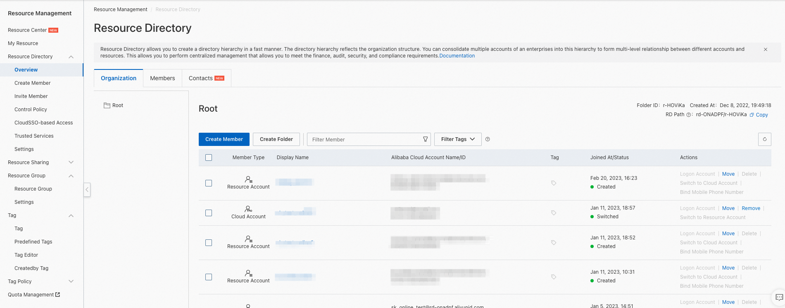Click Resource Account icon in Jan 11, 10:31 row
The height and width of the screenshot is (308, 785).
(248, 273)
